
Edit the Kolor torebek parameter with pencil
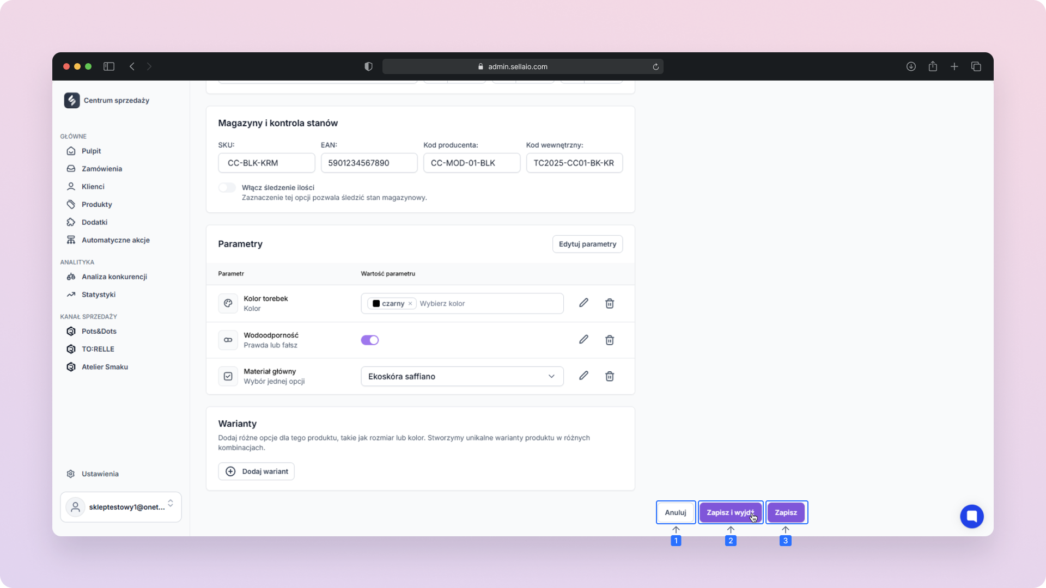tap(583, 303)
